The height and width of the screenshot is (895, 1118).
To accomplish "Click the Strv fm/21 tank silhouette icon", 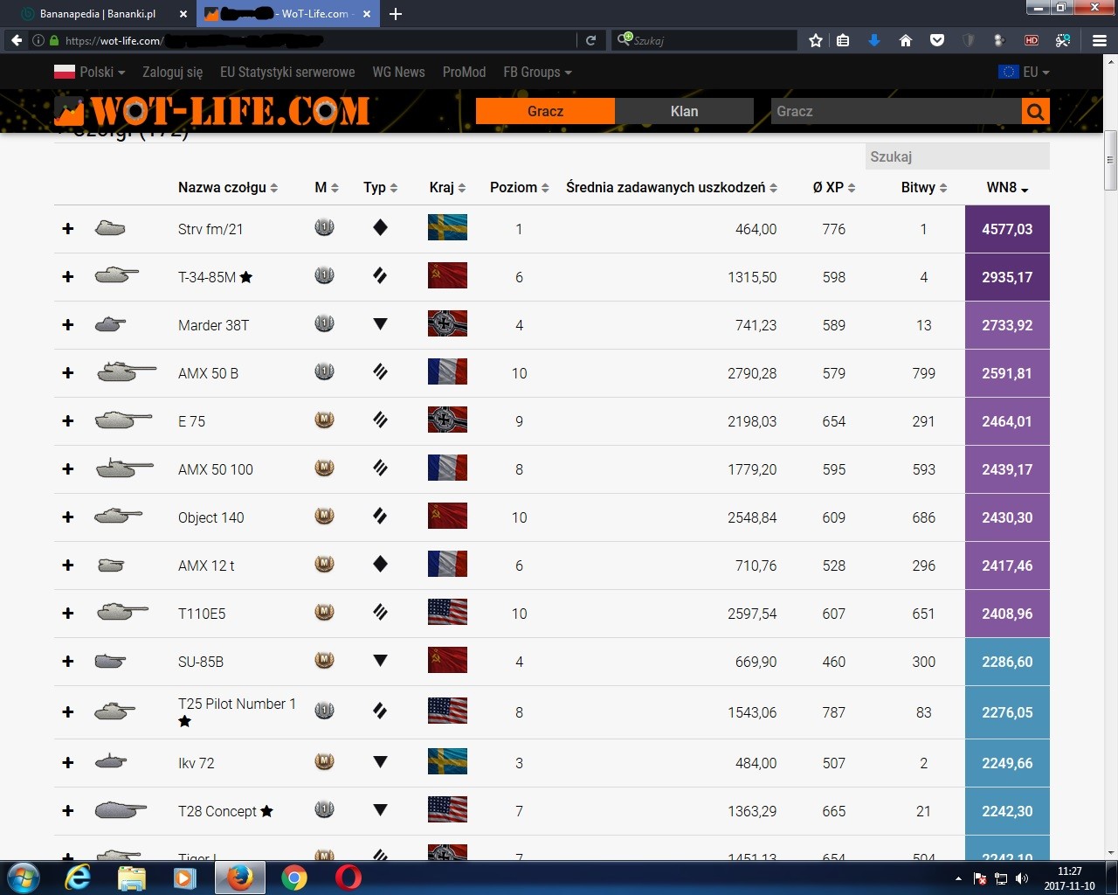I will pyautogui.click(x=110, y=228).
